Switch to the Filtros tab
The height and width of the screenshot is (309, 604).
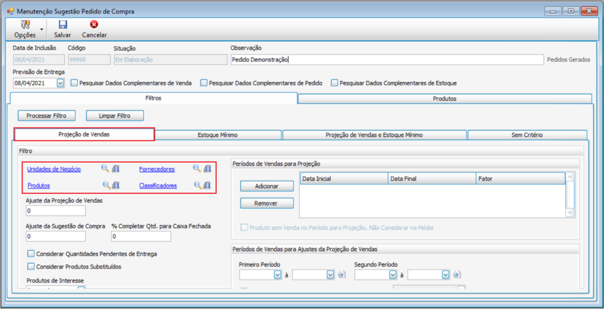[153, 98]
